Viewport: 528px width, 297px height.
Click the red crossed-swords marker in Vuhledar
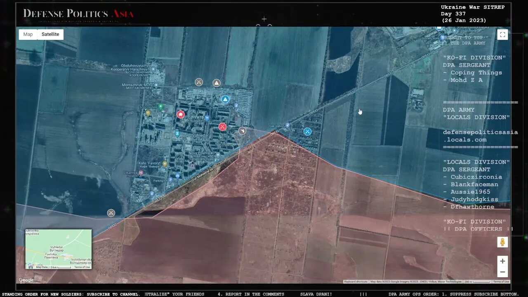[222, 127]
